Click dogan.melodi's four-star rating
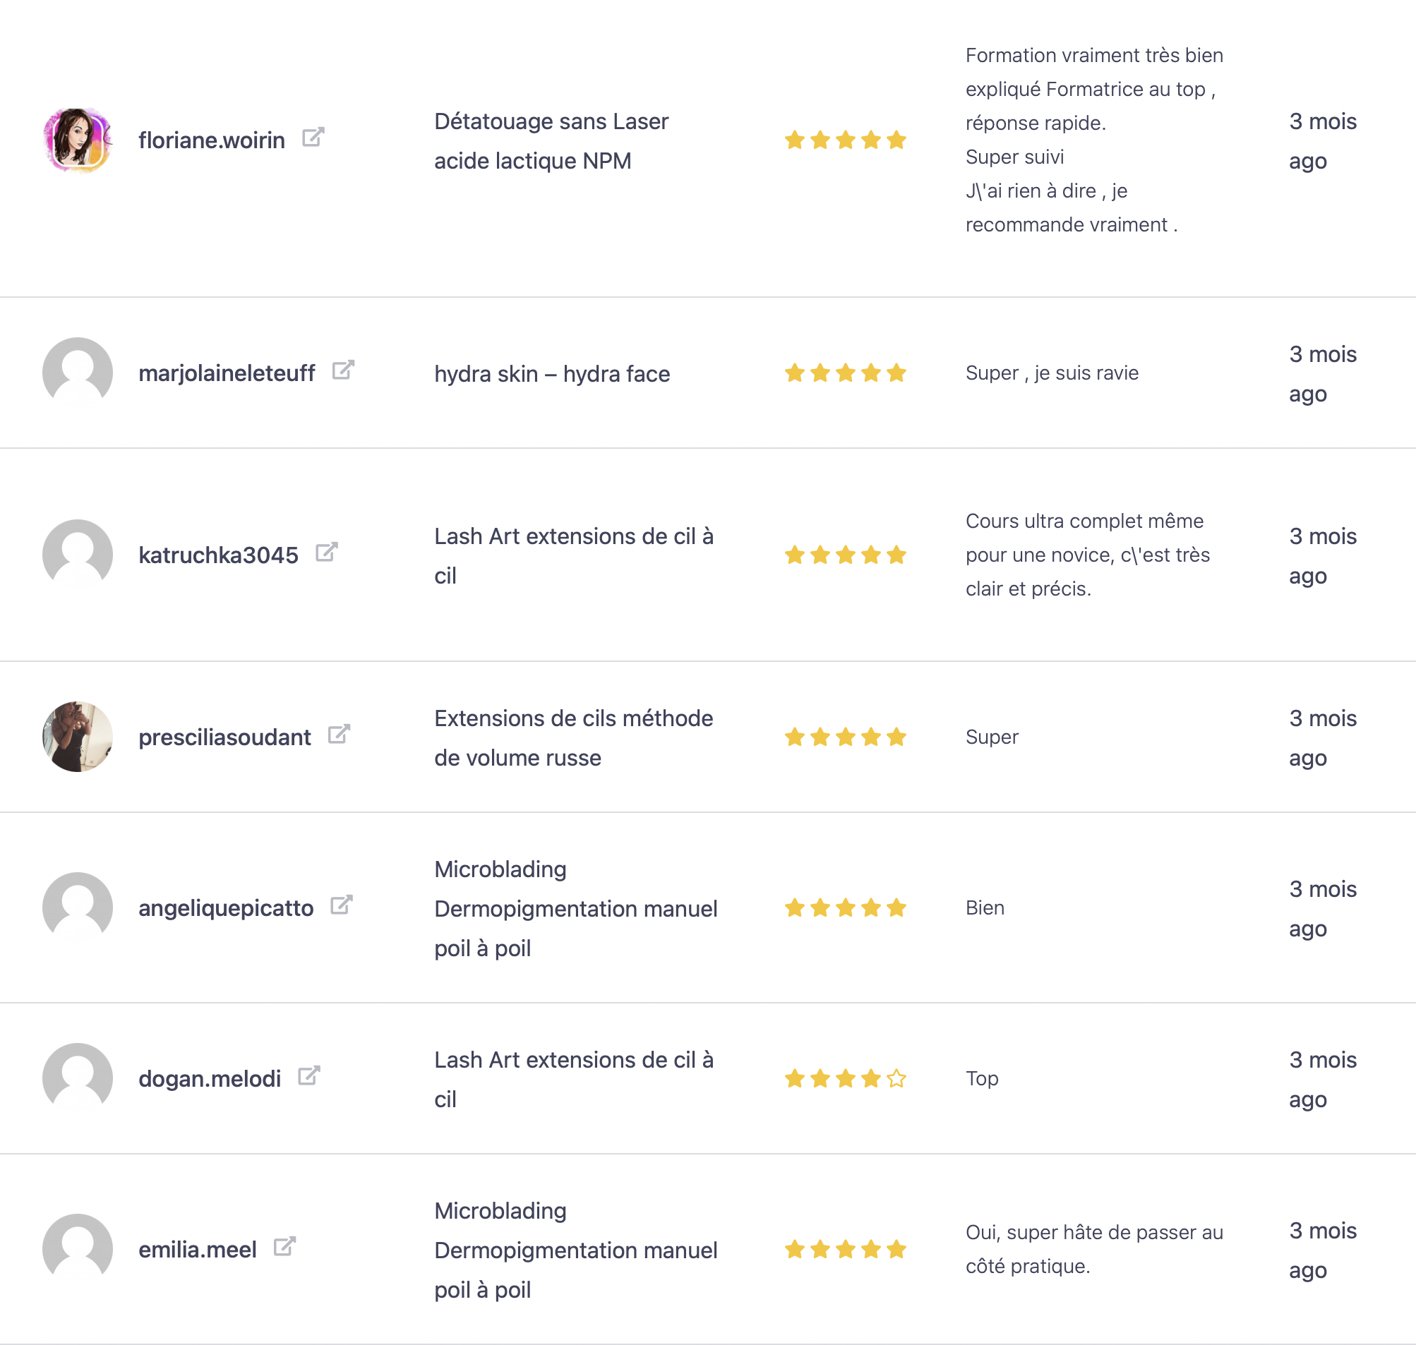Image resolution: width=1416 pixels, height=1345 pixels. point(845,1078)
